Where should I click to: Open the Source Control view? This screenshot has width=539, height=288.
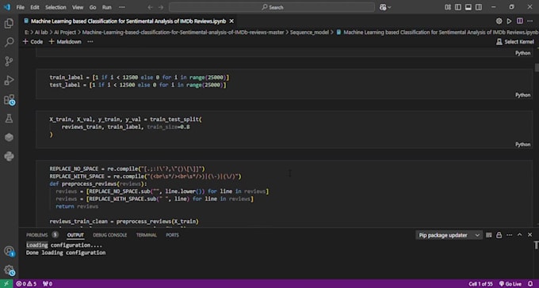click(x=9, y=62)
